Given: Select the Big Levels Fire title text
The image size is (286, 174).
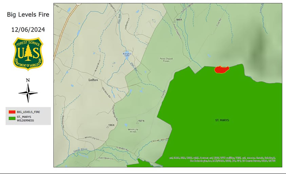Looking at the screenshot, I should coord(28,15).
